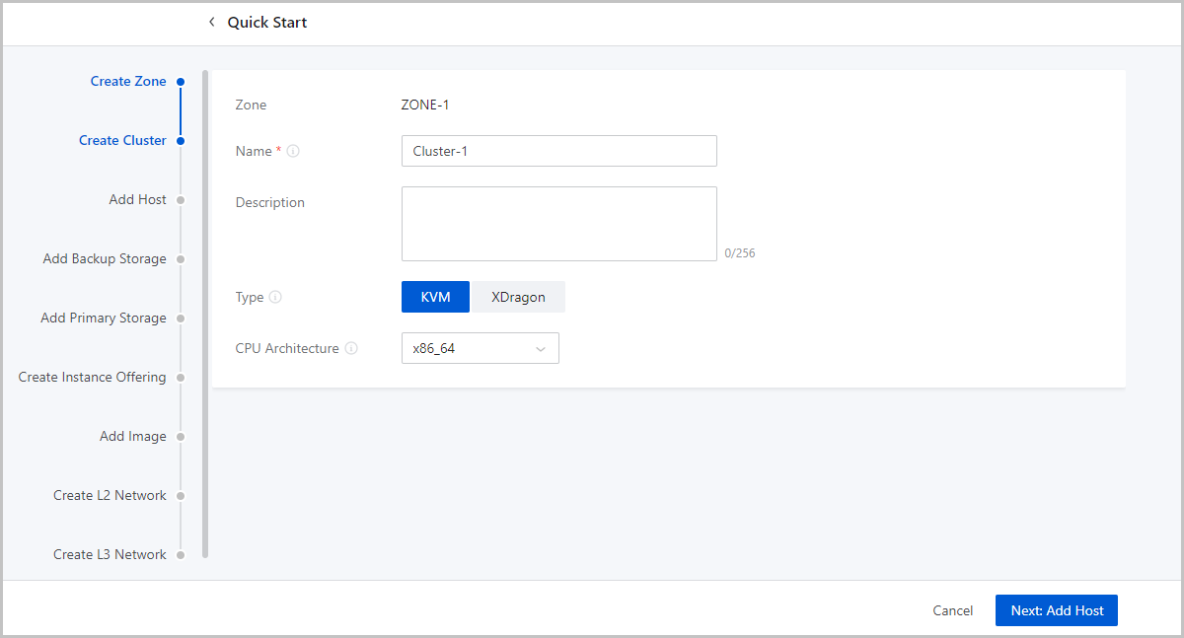Click the Add Image step indicator dot

181,436
